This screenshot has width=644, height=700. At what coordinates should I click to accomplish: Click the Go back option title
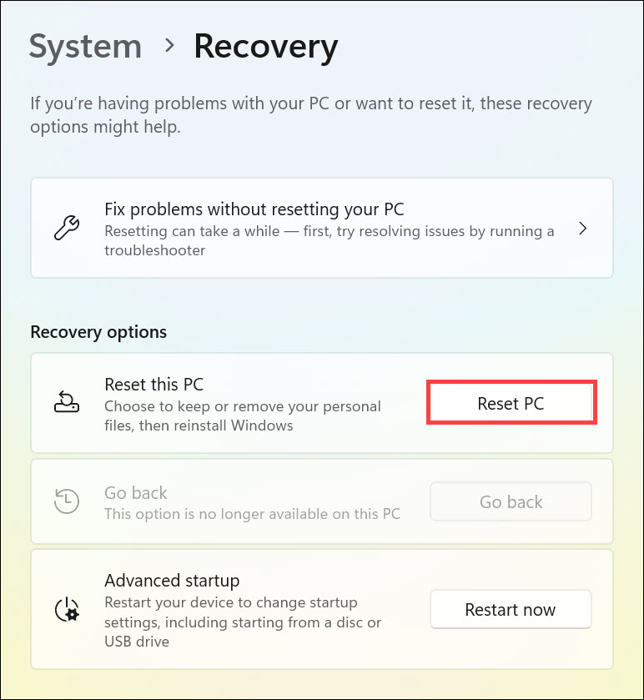click(136, 493)
